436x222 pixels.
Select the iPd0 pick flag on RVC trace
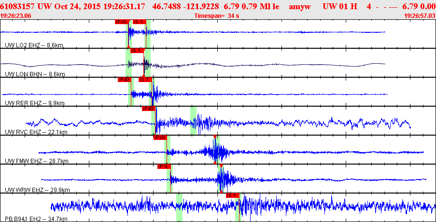point(148,109)
